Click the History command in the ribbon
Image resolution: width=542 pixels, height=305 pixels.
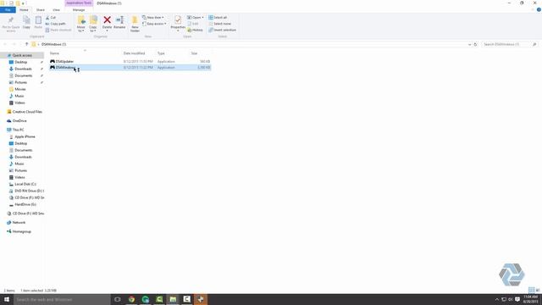195,30
